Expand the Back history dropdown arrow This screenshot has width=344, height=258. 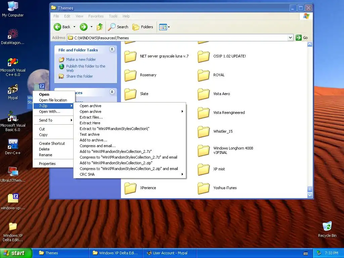74,27
